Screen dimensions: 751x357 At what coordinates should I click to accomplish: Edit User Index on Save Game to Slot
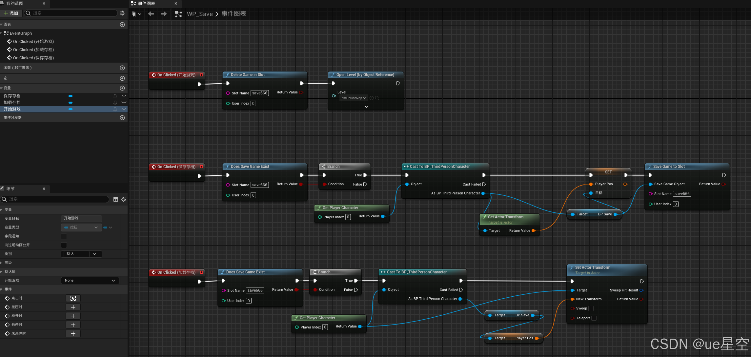point(676,204)
